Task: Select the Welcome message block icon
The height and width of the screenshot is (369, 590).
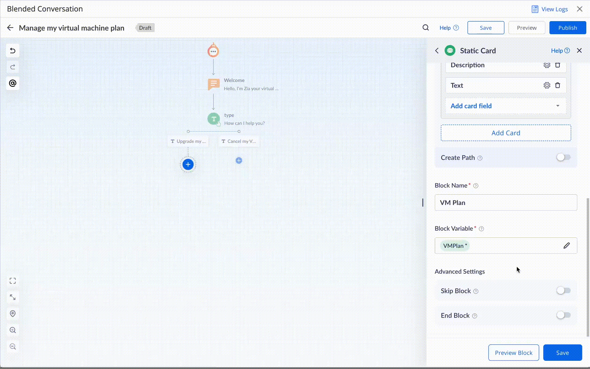Action: (x=214, y=84)
